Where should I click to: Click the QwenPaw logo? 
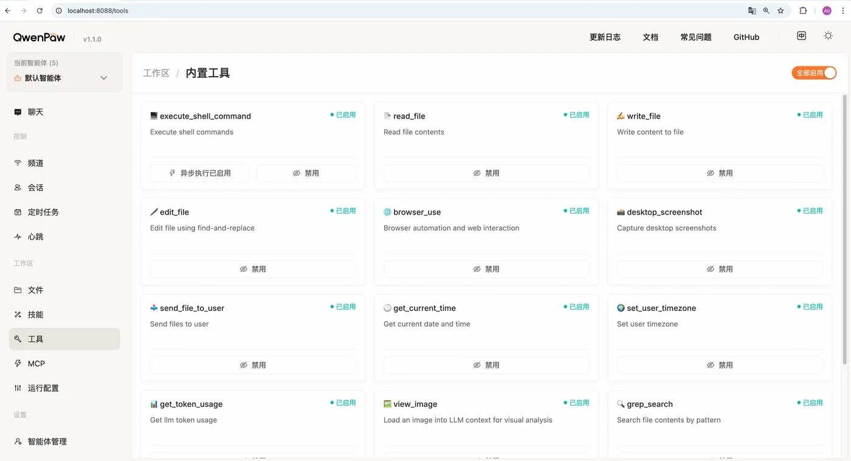(x=39, y=38)
